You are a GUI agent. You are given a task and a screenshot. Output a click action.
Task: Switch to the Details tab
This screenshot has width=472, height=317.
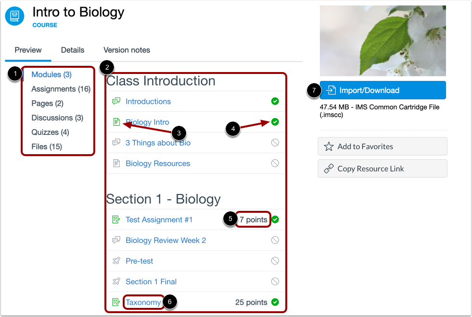73,50
